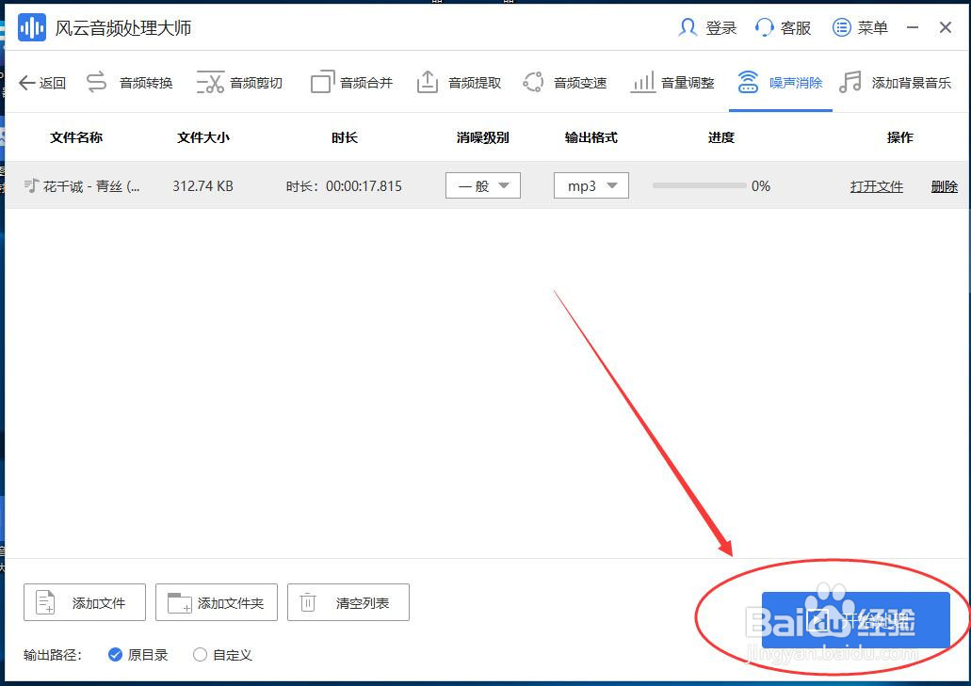Select the 原目录 output path option
This screenshot has height=686, width=971.
click(115, 655)
